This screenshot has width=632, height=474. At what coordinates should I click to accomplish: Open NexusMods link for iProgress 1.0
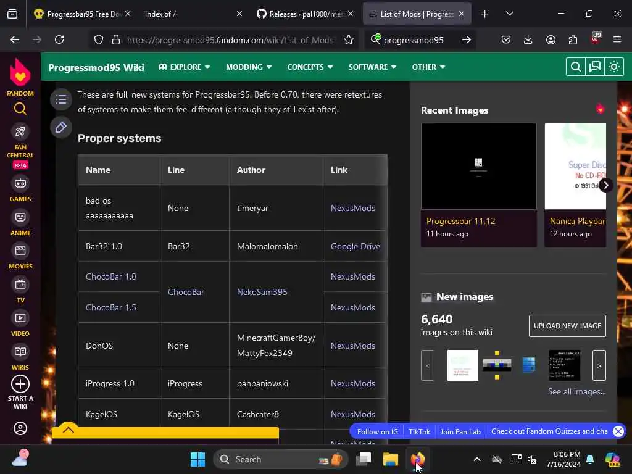(352, 383)
